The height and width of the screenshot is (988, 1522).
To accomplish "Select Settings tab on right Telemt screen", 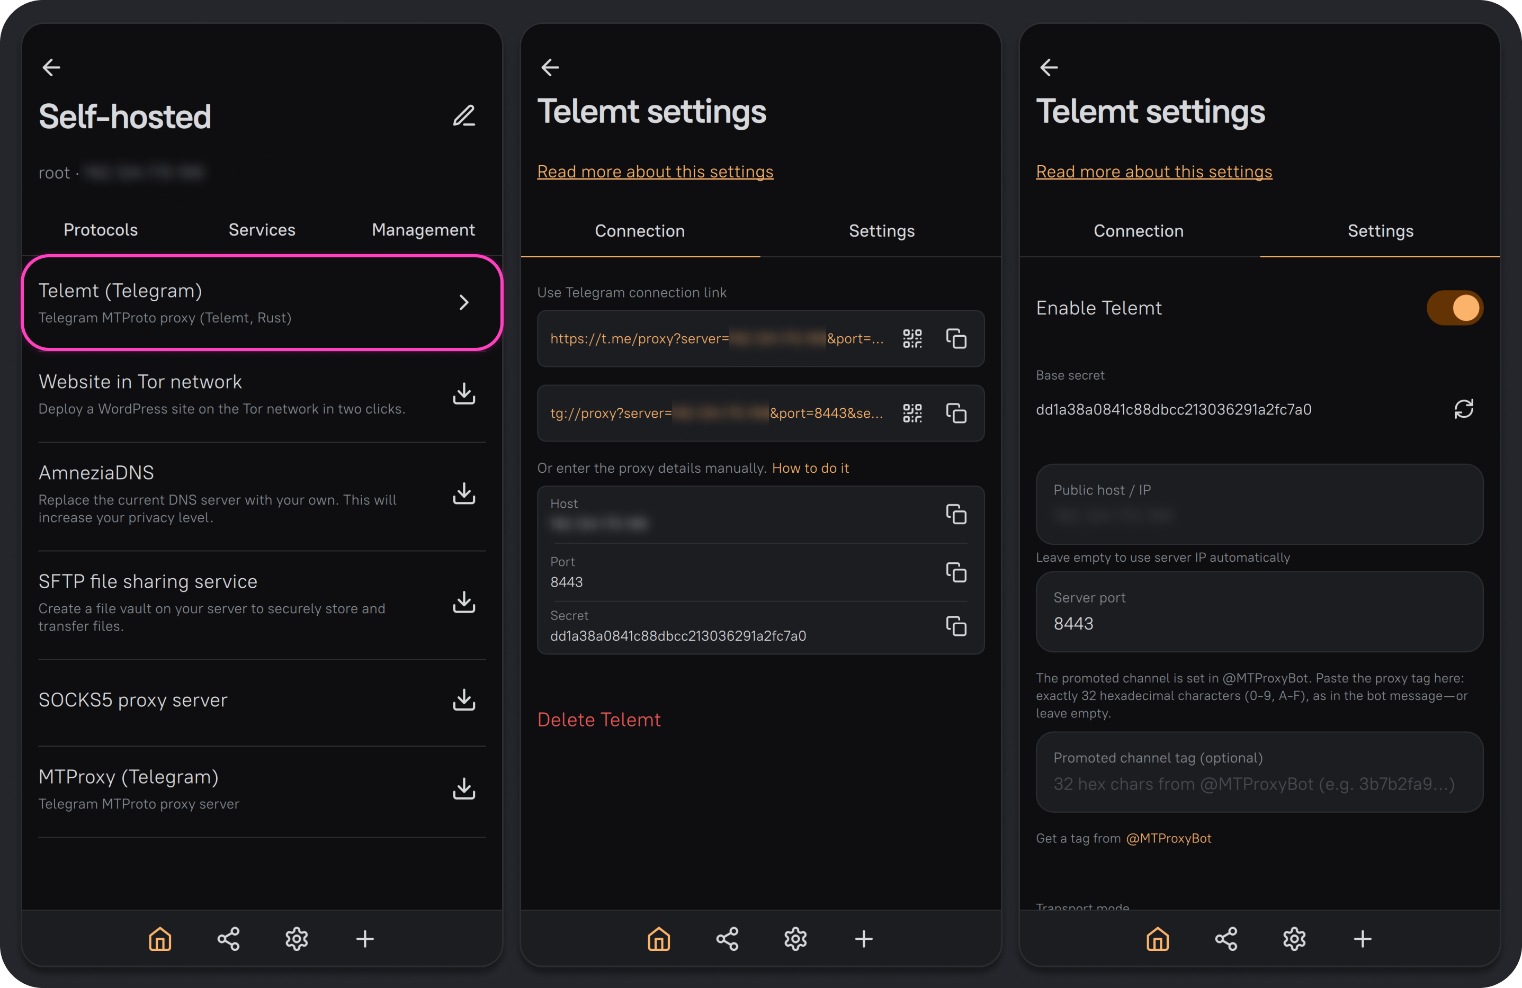I will click(1380, 231).
